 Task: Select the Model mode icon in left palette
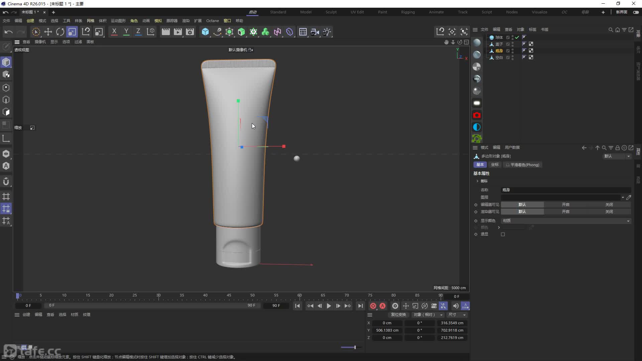pos(6,62)
